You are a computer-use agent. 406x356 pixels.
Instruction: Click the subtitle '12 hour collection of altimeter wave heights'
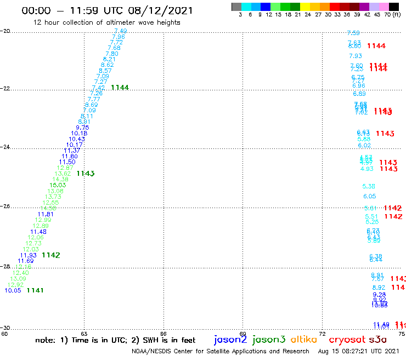tap(106, 22)
